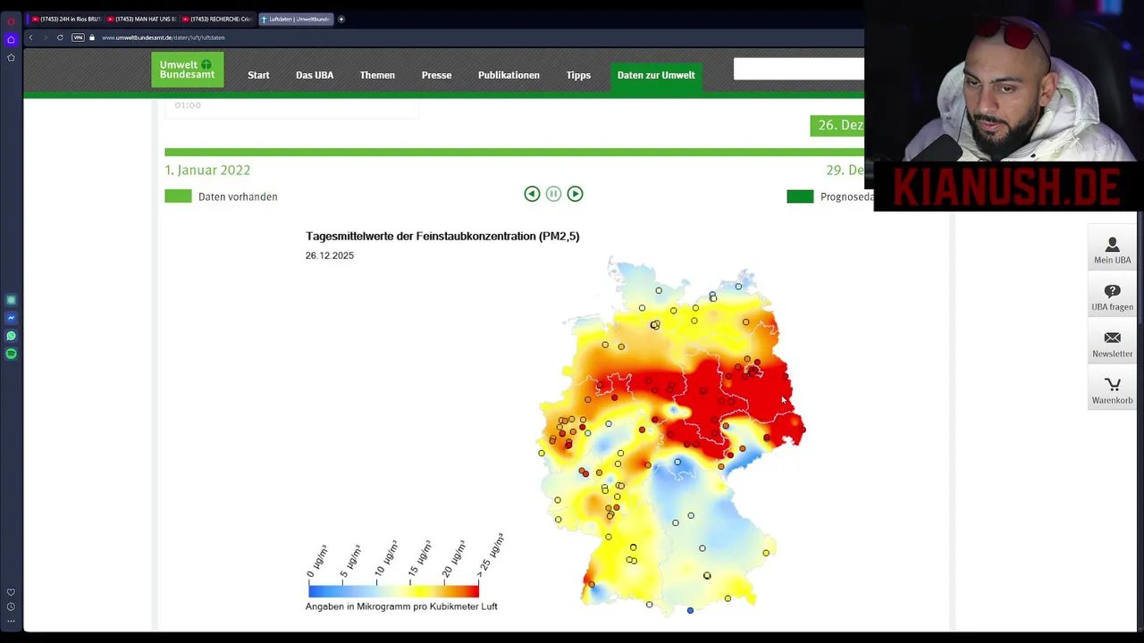Open the Publikationen menu
Viewport: 1144px width, 643px height.
[x=509, y=75]
